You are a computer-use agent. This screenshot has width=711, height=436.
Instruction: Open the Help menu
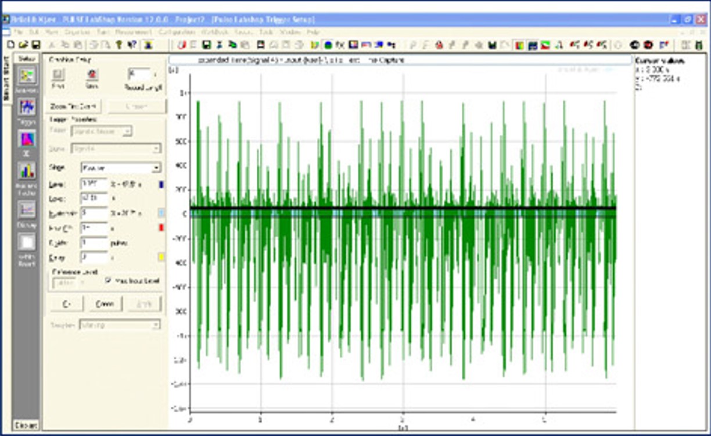pos(313,32)
